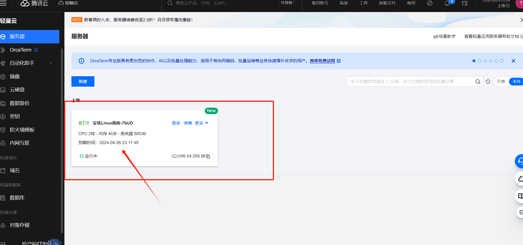Select the second notice carousel dot
The width and height of the screenshot is (523, 245).
pos(480,61)
